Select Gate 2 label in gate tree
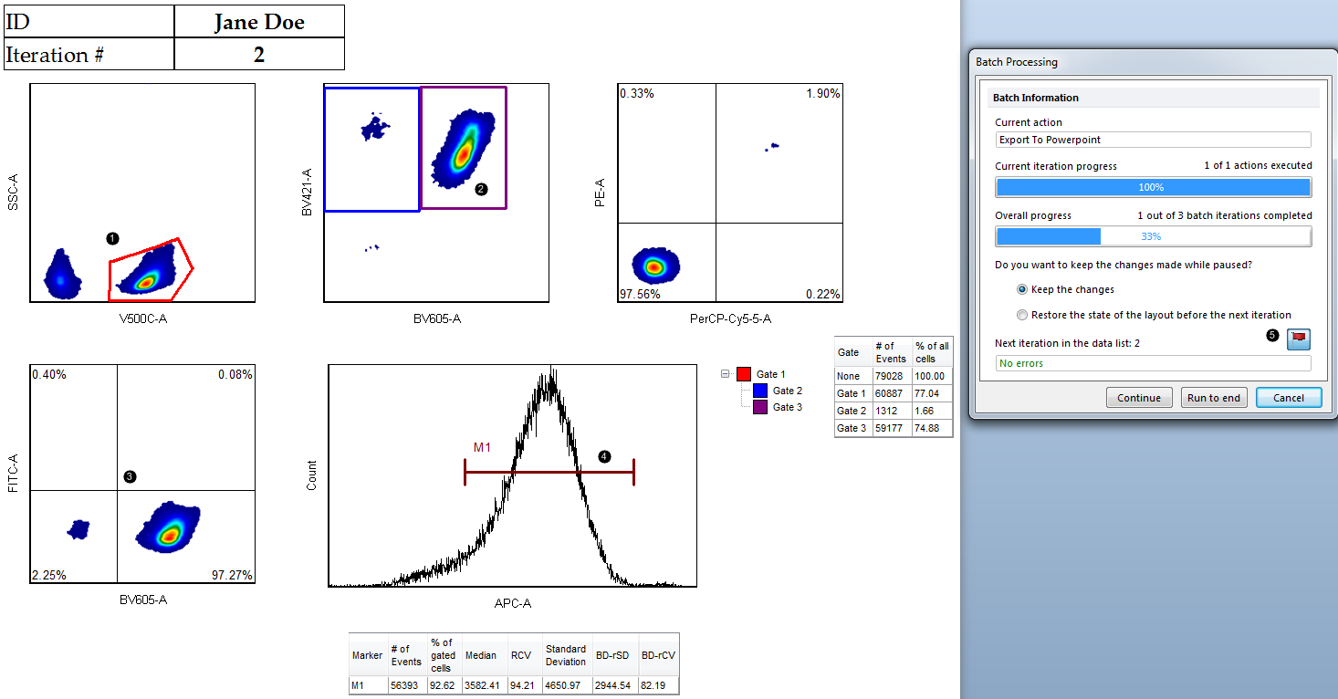The image size is (1338, 699). (x=788, y=391)
